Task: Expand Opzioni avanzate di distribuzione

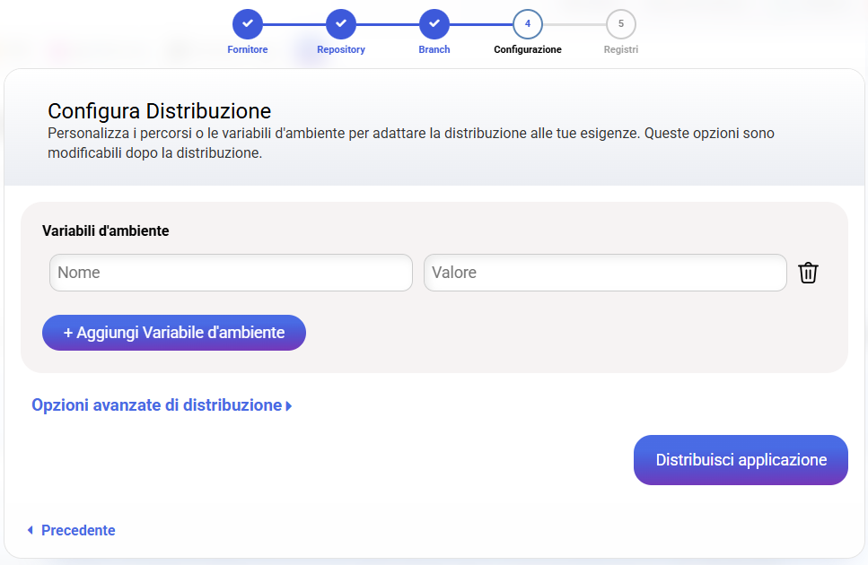Action: pos(156,405)
